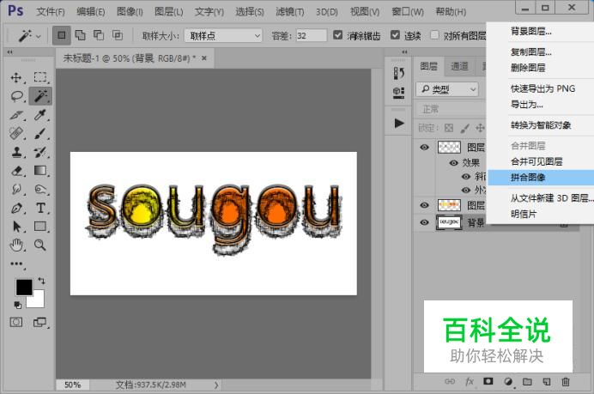594x394 pixels.
Task: Click New Selection mode button
Action: pyautogui.click(x=61, y=35)
